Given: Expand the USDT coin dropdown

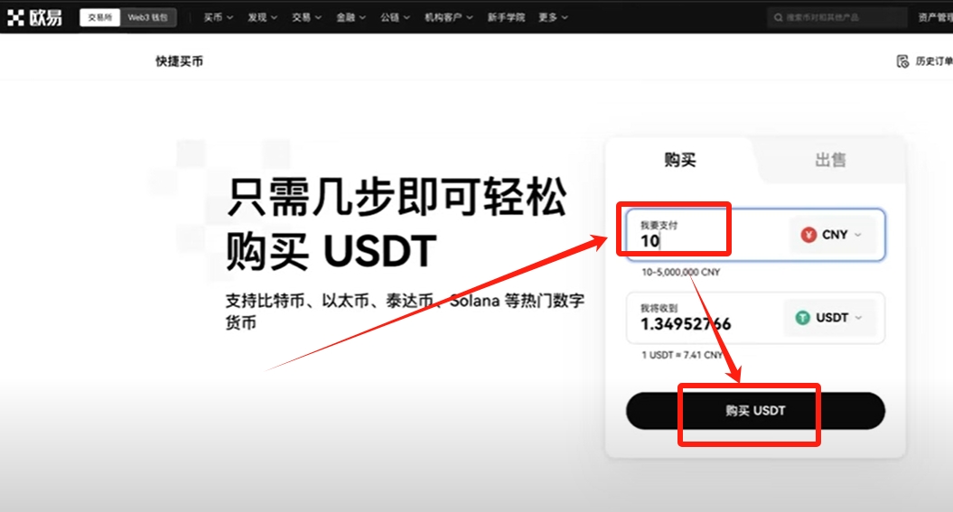Looking at the screenshot, I should click(829, 318).
